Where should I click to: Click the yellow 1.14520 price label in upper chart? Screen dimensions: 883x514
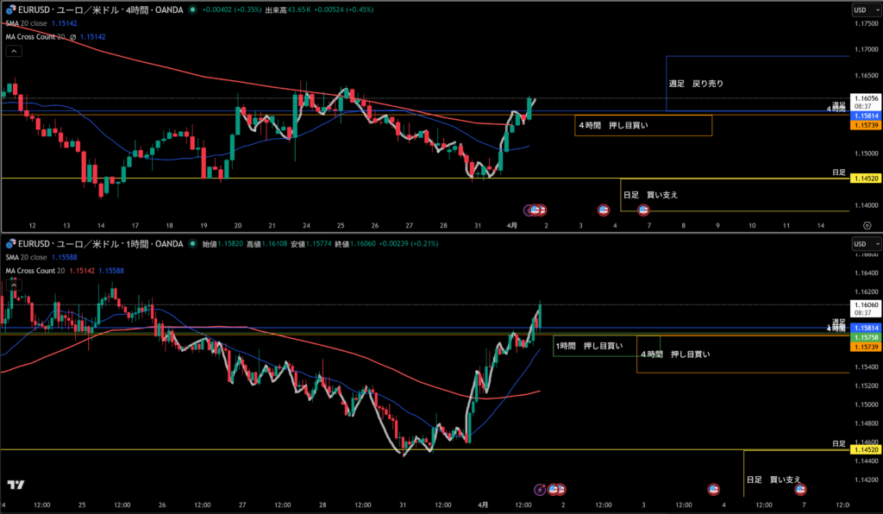pyautogui.click(x=864, y=178)
